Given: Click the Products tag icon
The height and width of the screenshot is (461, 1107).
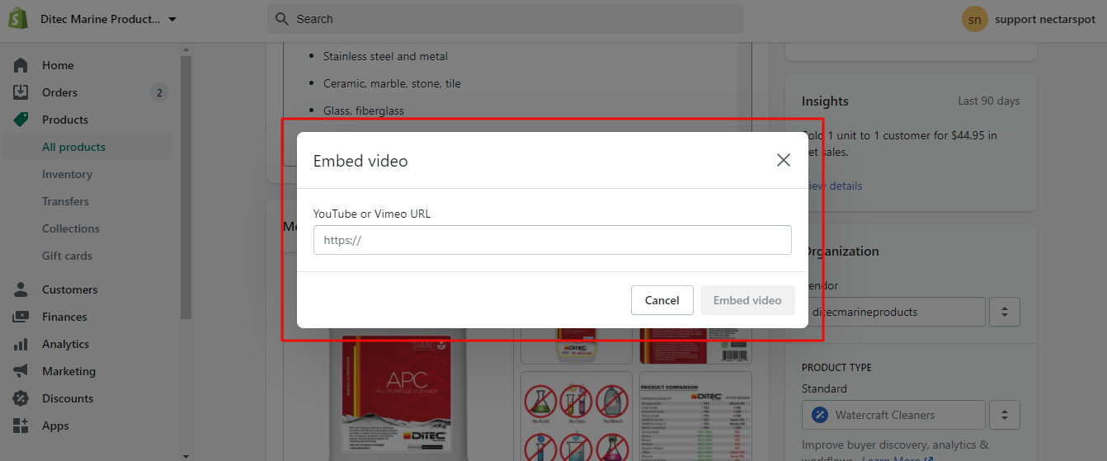Looking at the screenshot, I should pos(21,120).
